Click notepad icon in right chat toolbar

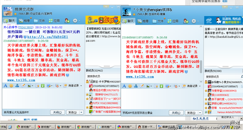(x=156, y=86)
